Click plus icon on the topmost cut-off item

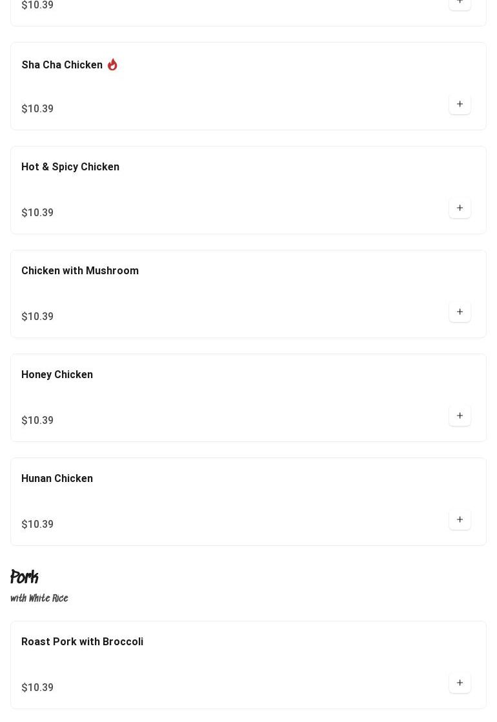(x=459, y=3)
